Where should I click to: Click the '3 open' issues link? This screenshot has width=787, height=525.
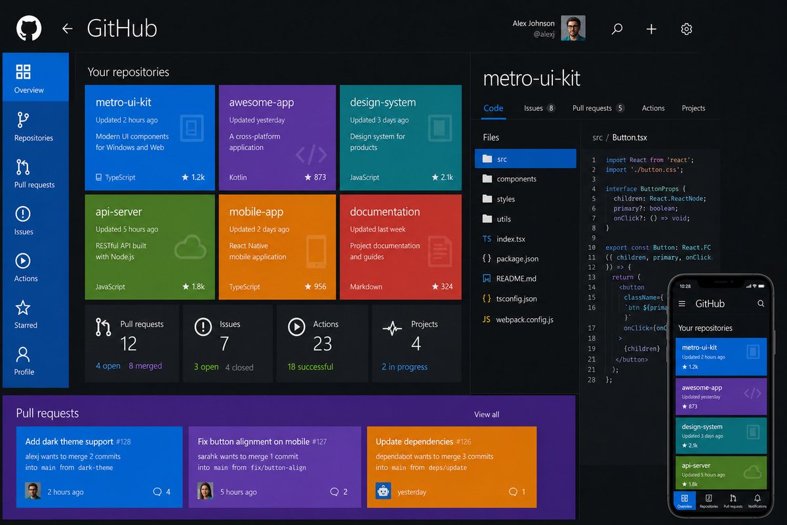(206, 367)
